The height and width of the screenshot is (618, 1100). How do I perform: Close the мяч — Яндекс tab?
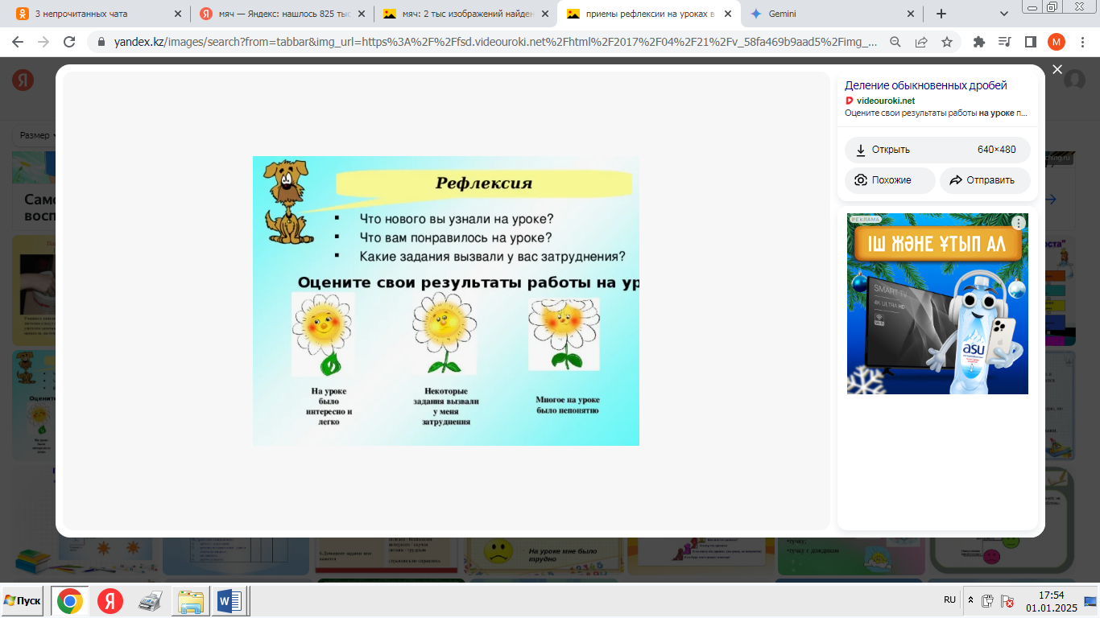click(x=361, y=14)
